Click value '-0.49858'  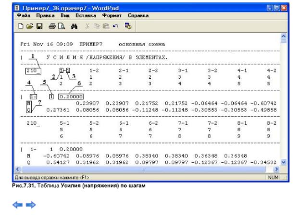[263, 110]
